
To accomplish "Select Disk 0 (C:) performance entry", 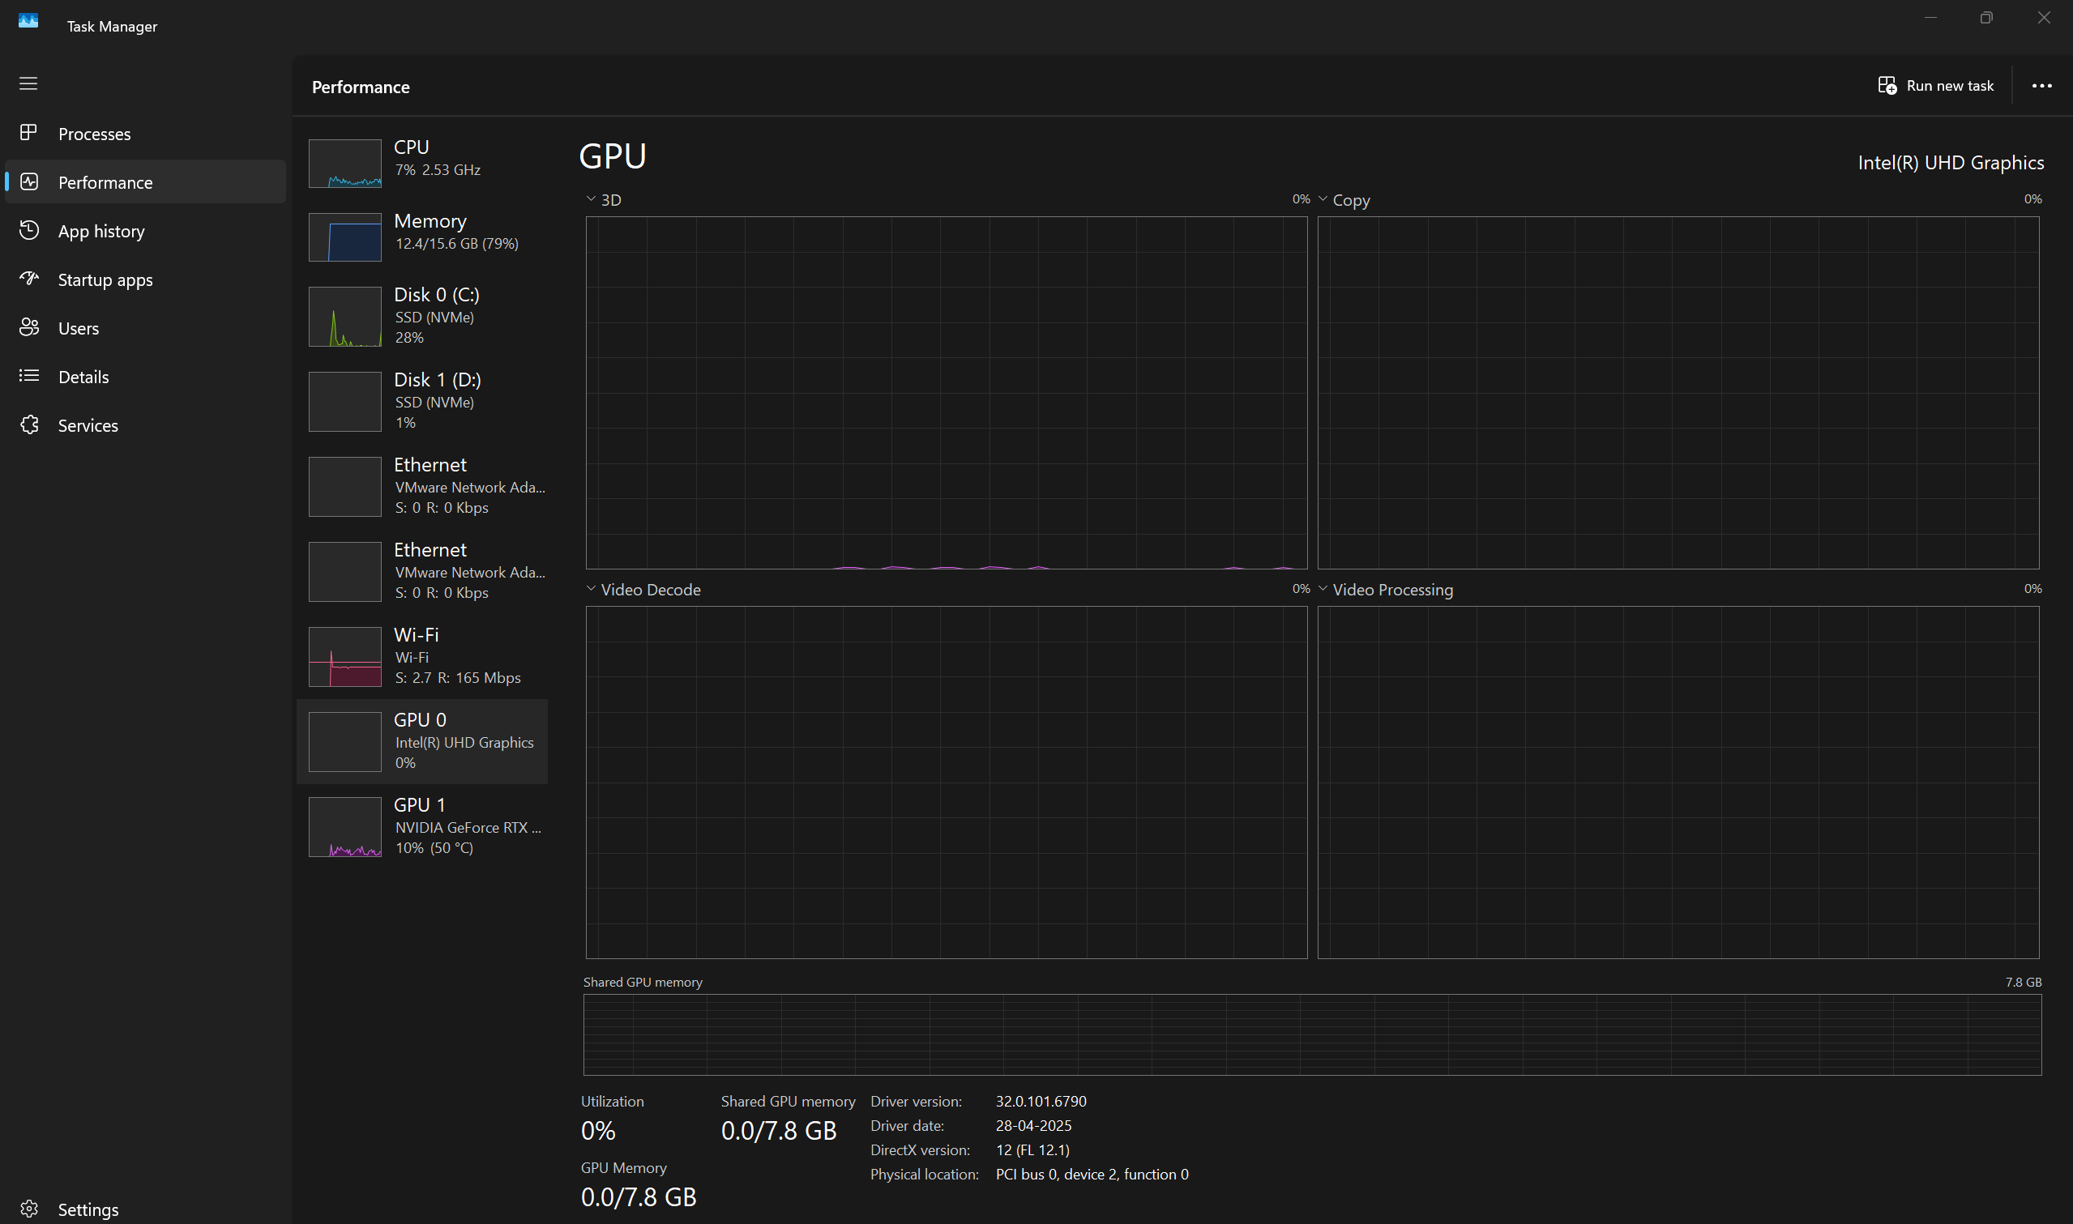I will tap(422, 316).
